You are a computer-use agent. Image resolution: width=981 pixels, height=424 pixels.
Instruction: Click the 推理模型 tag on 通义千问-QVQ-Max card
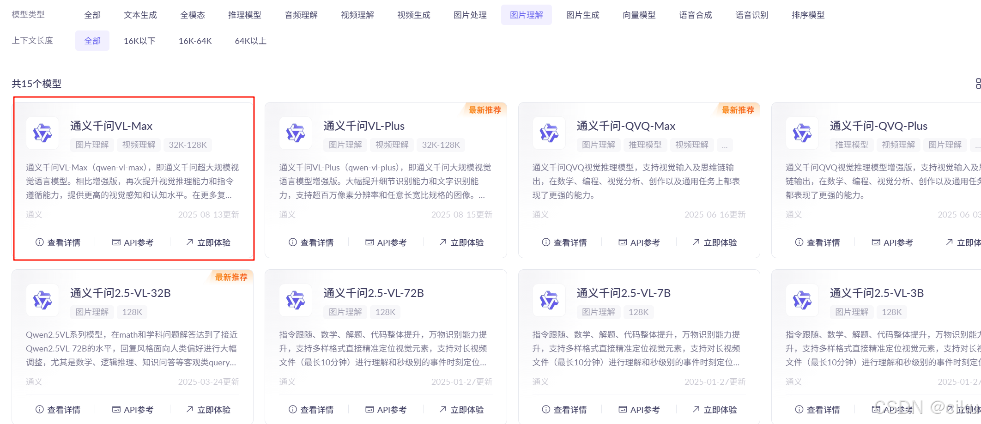[645, 145]
